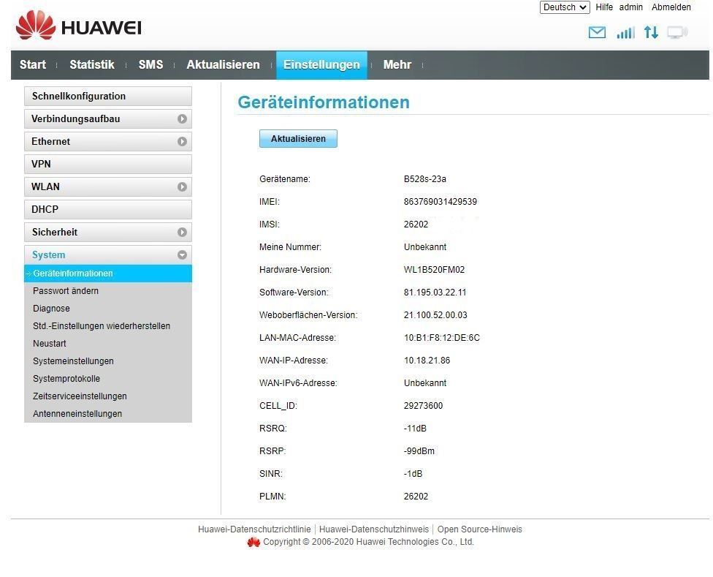Open Systemeinstellungen
The width and height of the screenshot is (713, 577).
point(73,361)
